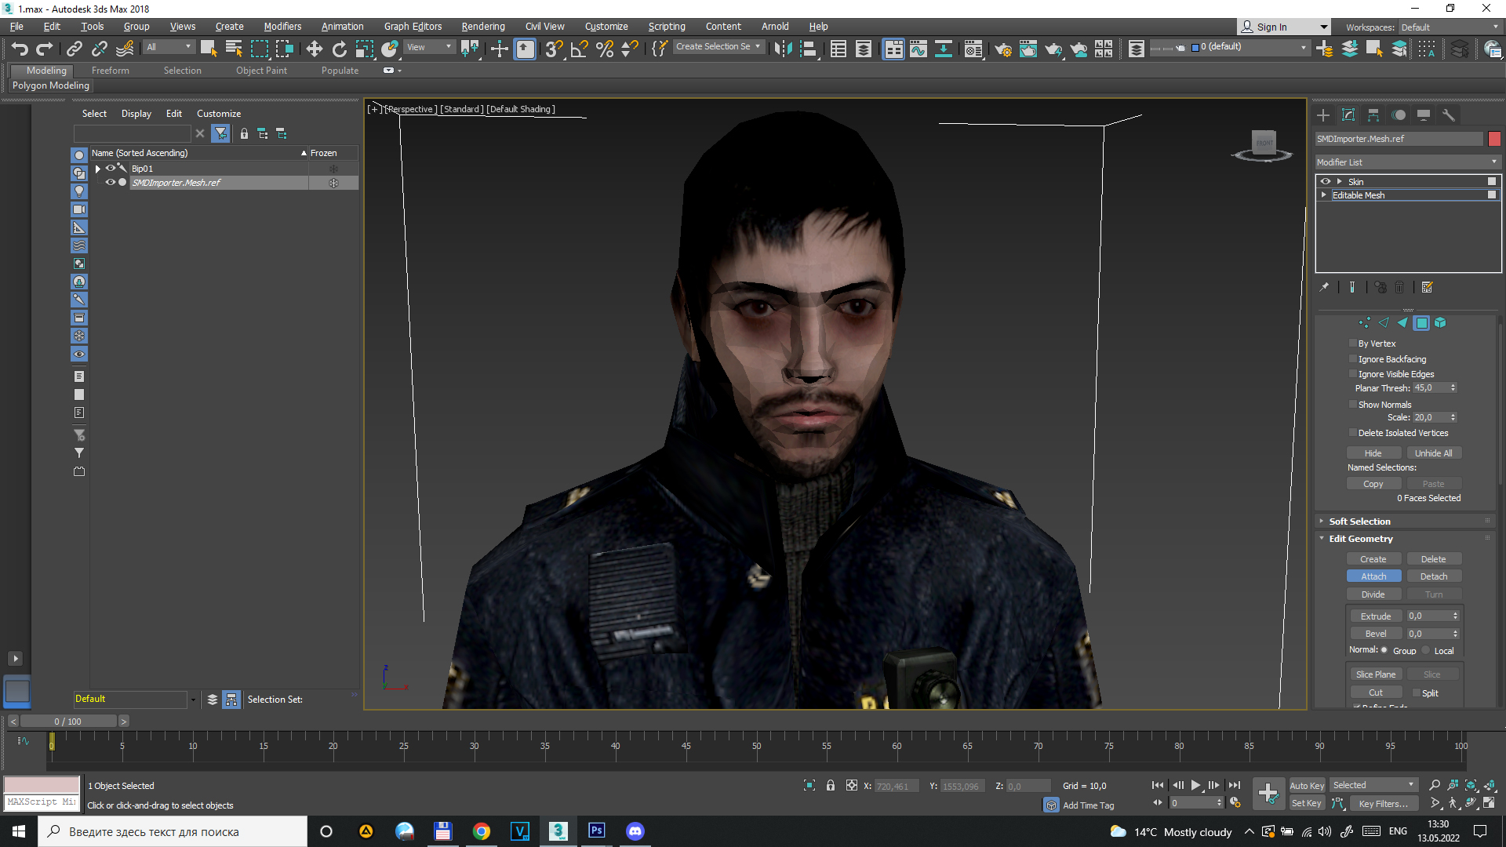This screenshot has height=847, width=1506.
Task: Switch to the Freeform ribbon tab
Action: [110, 71]
